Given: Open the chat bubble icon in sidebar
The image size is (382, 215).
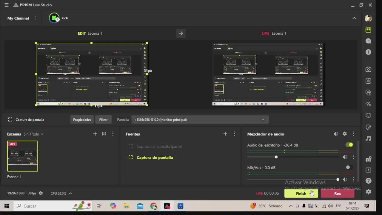Looking at the screenshot, I should [x=368, y=41].
